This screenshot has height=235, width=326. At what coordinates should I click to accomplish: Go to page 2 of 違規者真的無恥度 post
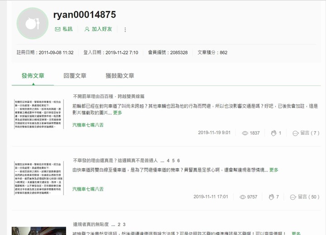[119, 225]
